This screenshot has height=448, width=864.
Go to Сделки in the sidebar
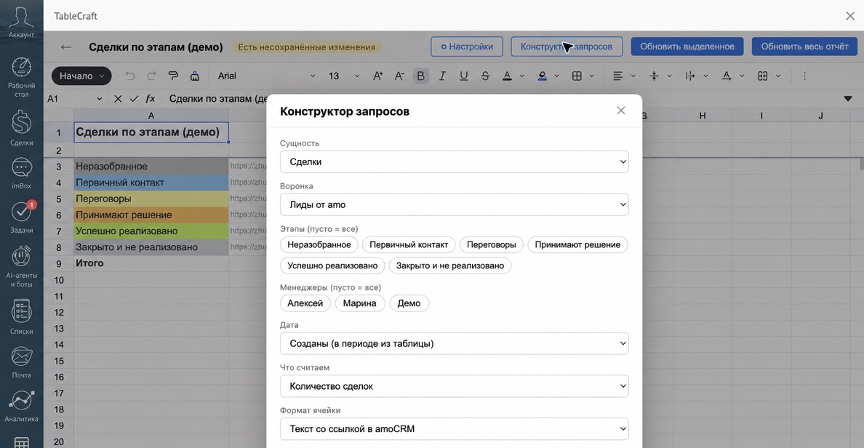(21, 128)
